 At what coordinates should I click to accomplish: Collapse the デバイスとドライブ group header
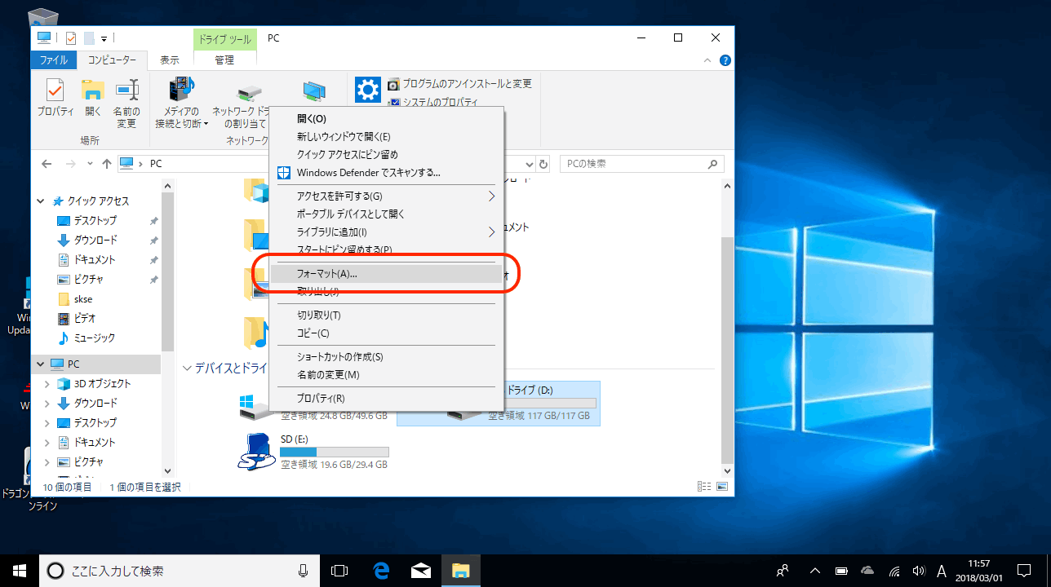[188, 369]
